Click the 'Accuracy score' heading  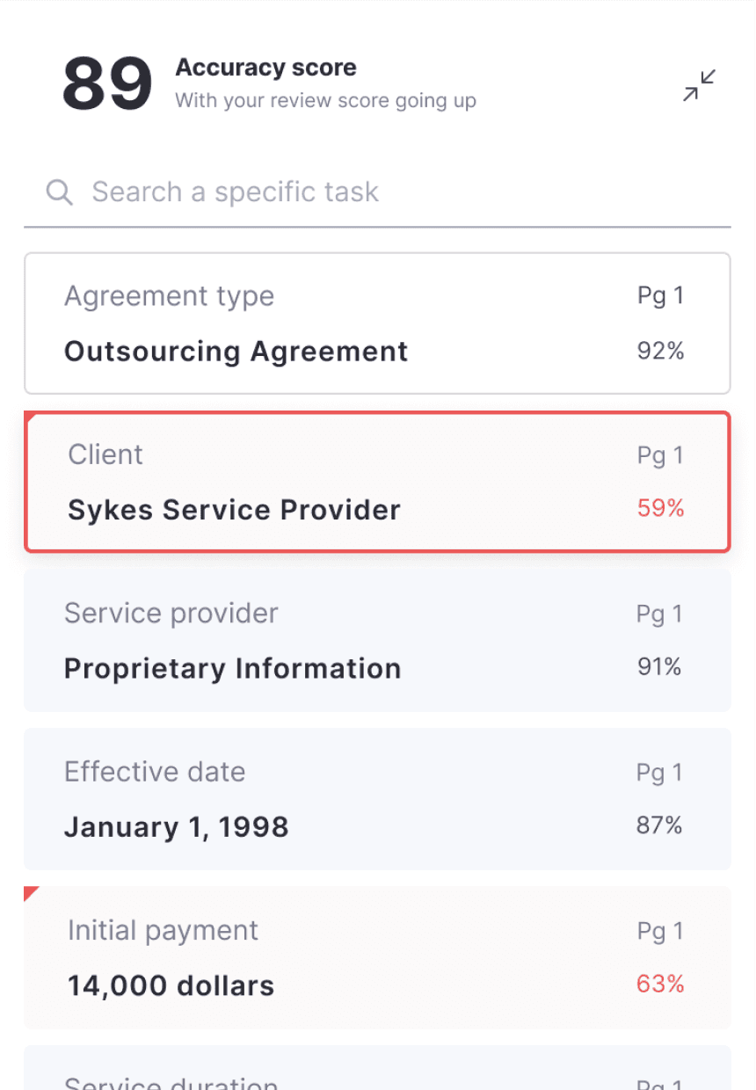click(x=265, y=68)
